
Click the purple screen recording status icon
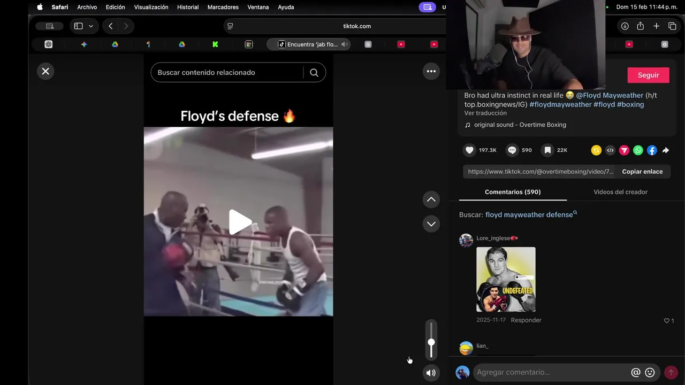427,7
